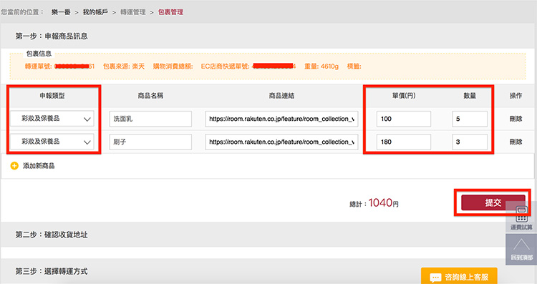Click the 標籤 label in package info
The height and width of the screenshot is (284, 537).
[x=354, y=67]
